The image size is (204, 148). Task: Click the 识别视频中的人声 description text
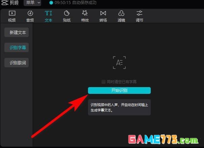[x=119, y=107]
